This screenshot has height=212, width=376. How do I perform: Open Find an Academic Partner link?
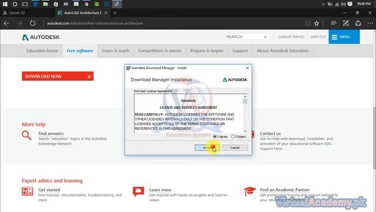point(284,190)
